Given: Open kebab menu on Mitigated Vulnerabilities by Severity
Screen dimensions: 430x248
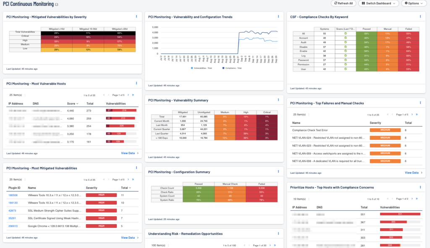Looking at the screenshot, I should [136, 17].
